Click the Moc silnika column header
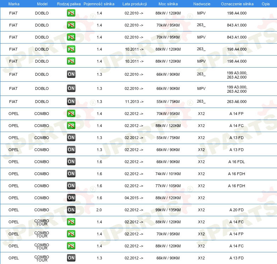Image resolution: width=277 pixels, height=264 pixels. tap(168, 4)
